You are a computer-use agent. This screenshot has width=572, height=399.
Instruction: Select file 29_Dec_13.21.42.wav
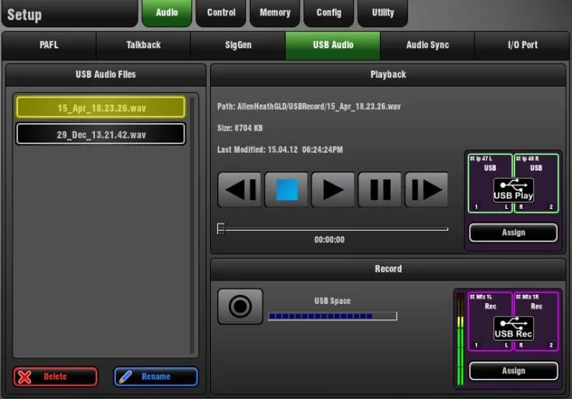point(100,135)
